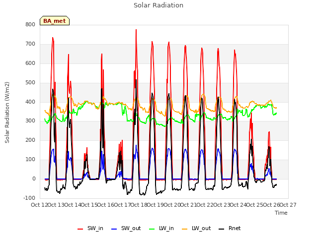This screenshot has width=318, height=238.
Task: Click the Time x-axis label
Action: (x=281, y=213)
